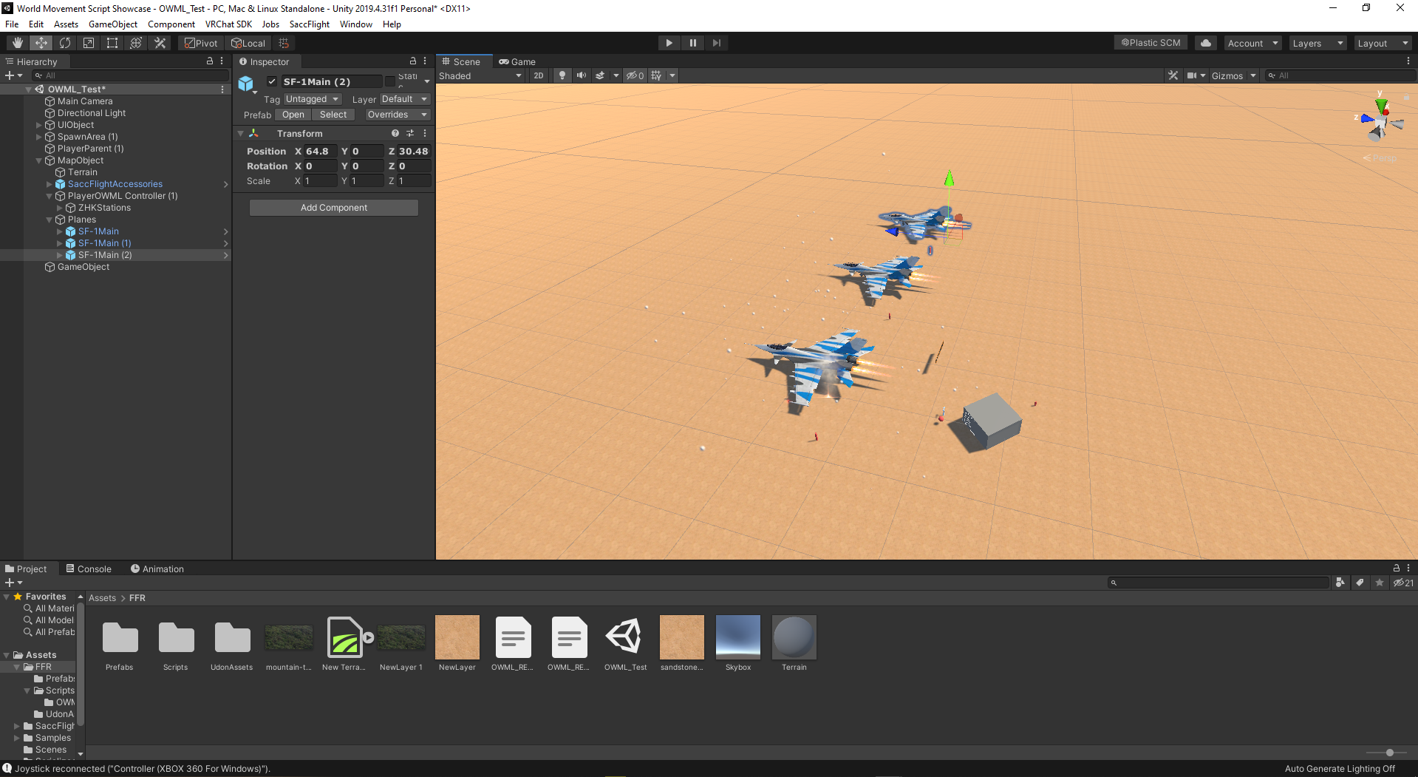Image resolution: width=1418 pixels, height=777 pixels.
Task: Open Transform preset settings icon
Action: click(x=410, y=134)
